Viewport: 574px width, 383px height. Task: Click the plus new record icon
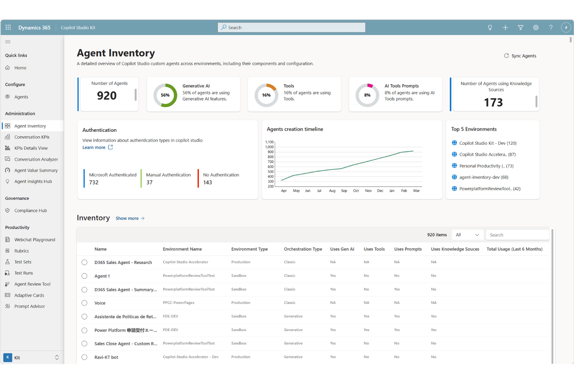(x=505, y=28)
